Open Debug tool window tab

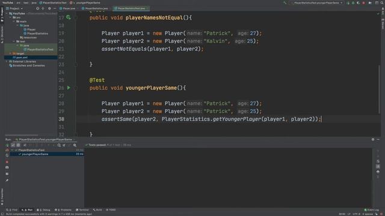43,210
